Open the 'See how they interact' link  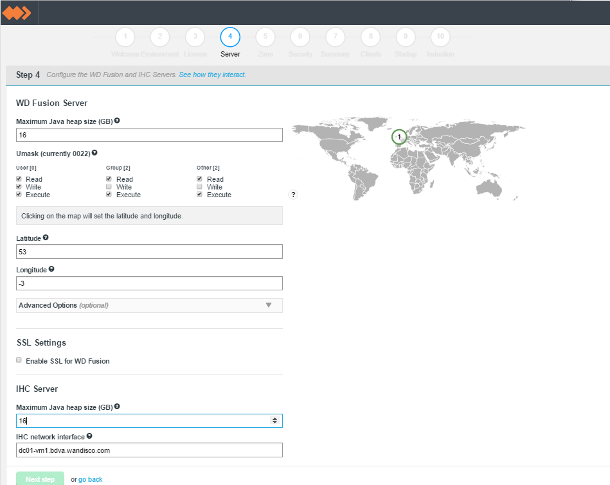click(212, 75)
